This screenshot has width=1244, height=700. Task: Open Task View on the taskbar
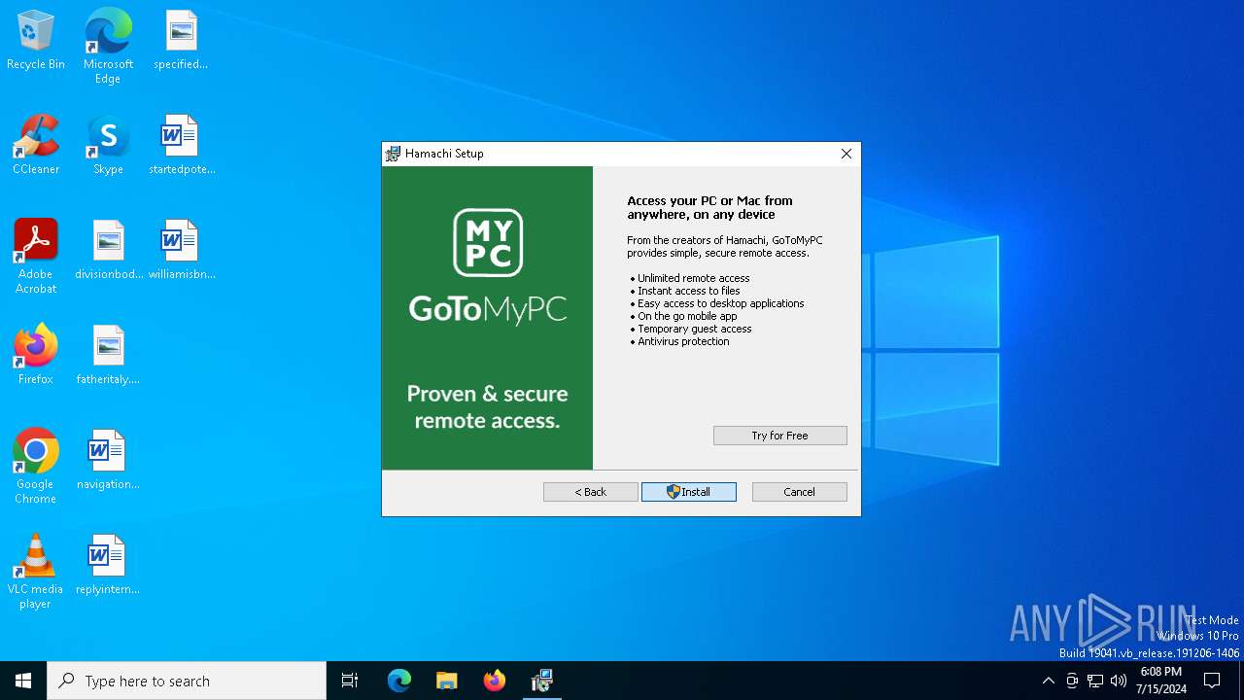coord(350,681)
